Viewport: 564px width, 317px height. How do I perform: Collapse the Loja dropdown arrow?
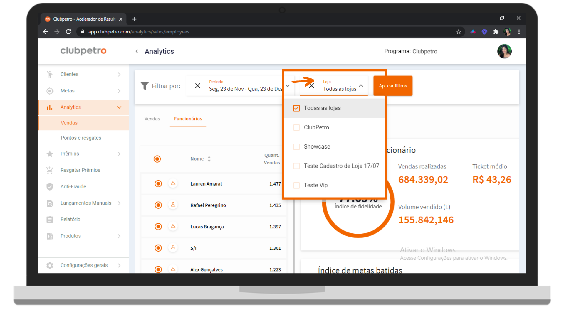pyautogui.click(x=361, y=86)
